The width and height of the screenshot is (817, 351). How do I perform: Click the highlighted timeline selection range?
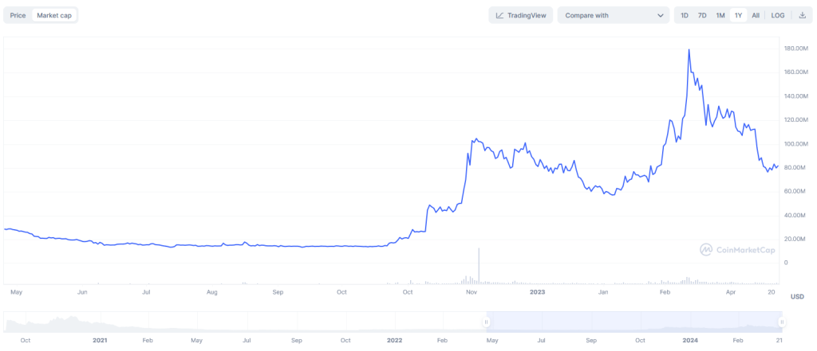click(633, 322)
